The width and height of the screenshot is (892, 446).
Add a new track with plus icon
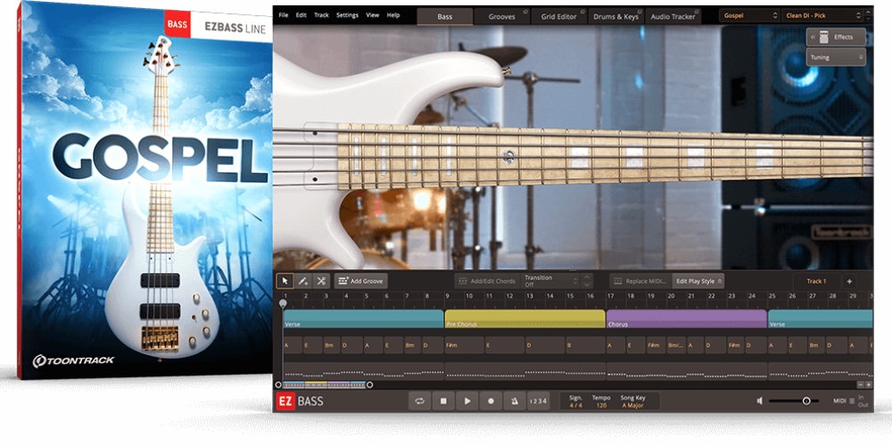coord(849,281)
